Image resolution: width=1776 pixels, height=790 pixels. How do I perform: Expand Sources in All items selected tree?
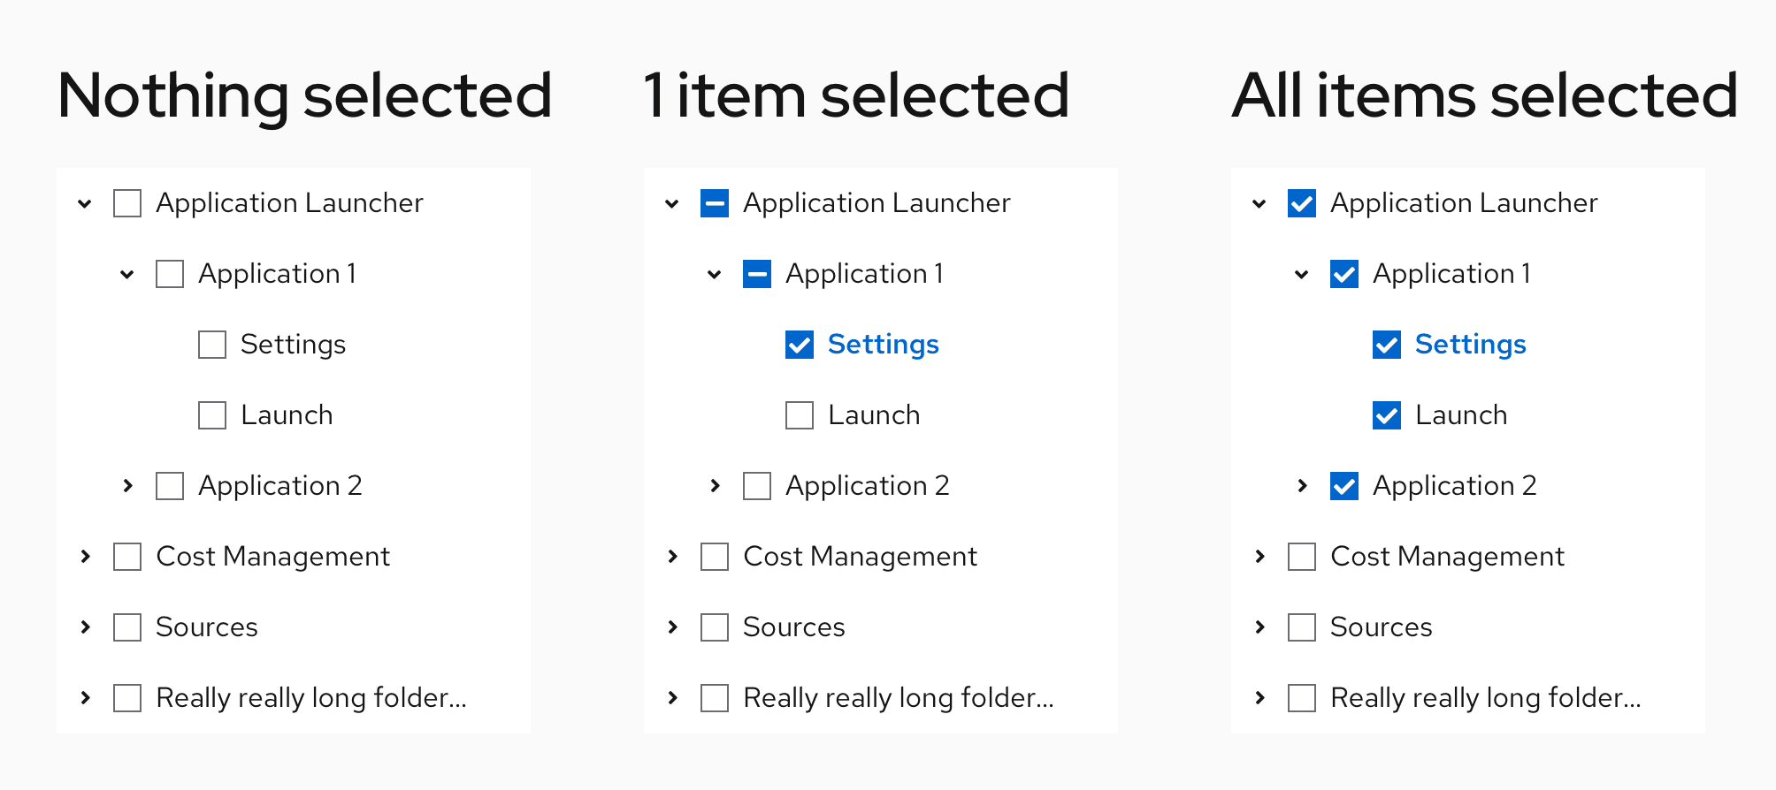click(1259, 627)
